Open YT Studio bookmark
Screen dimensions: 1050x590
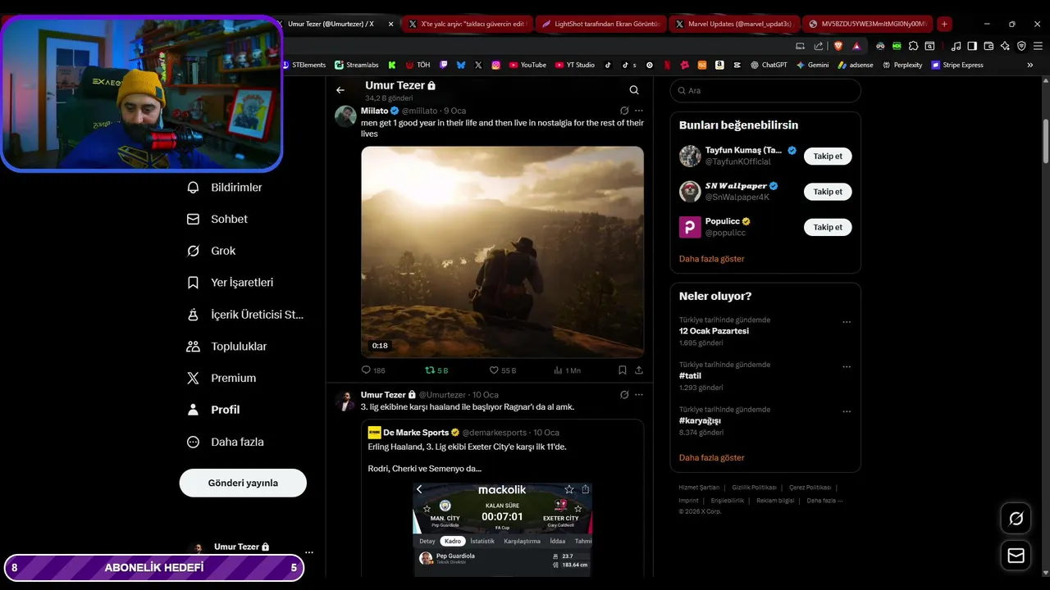click(575, 65)
